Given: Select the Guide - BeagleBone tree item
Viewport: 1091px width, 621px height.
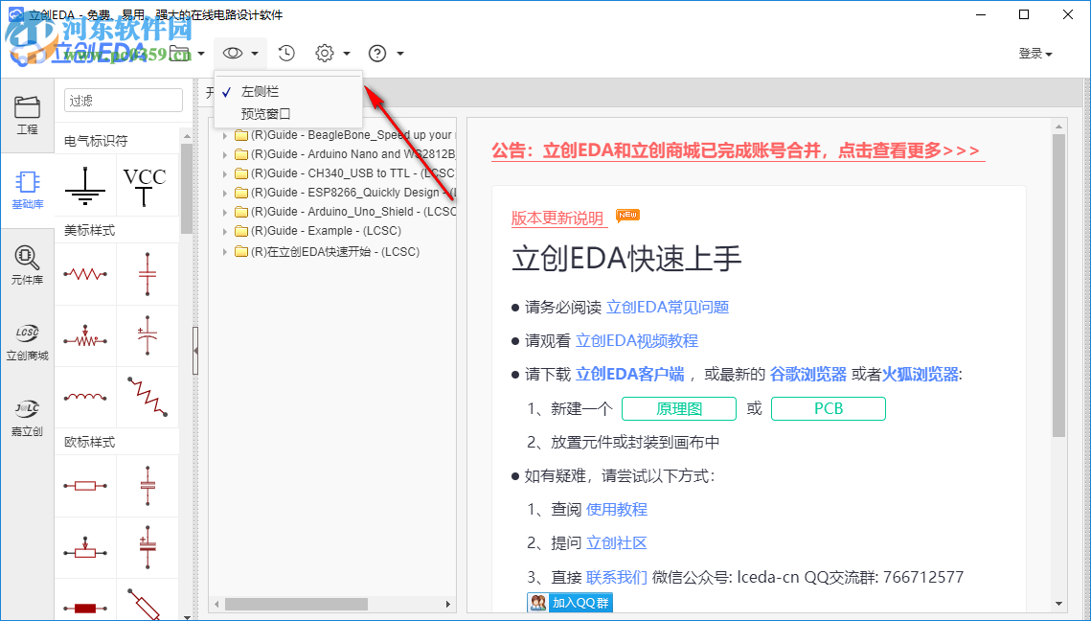Looking at the screenshot, I should click(352, 135).
